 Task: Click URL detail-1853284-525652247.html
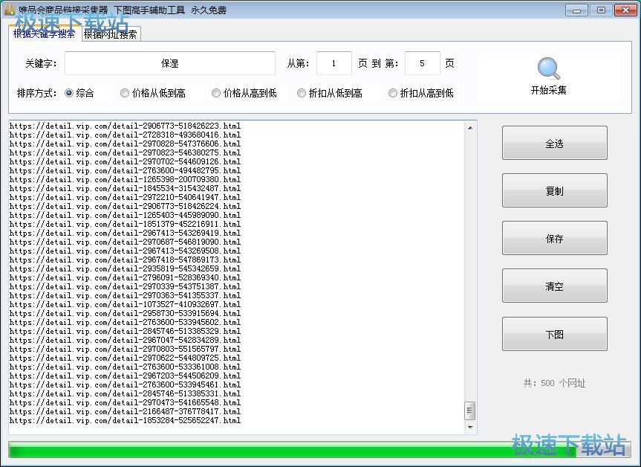pyautogui.click(x=125, y=420)
